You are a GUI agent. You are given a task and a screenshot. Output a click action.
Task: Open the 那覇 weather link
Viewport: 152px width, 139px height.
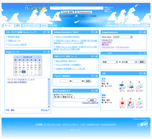click(104, 95)
